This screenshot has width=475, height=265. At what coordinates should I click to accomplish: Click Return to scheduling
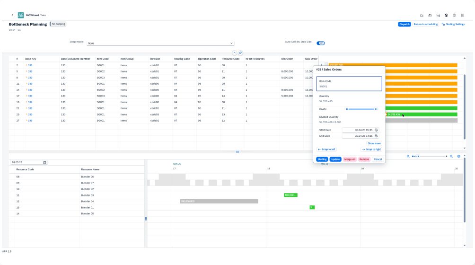[425, 24]
